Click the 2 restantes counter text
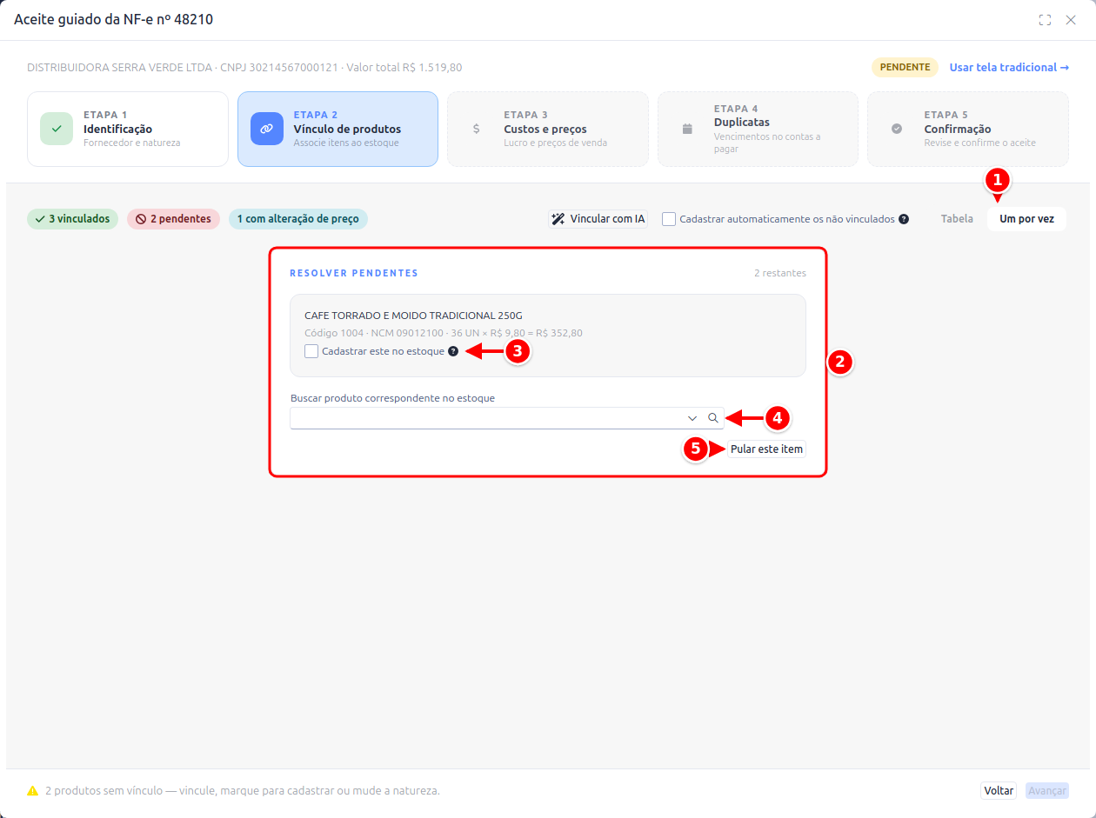This screenshot has height=818, width=1096. tap(780, 273)
